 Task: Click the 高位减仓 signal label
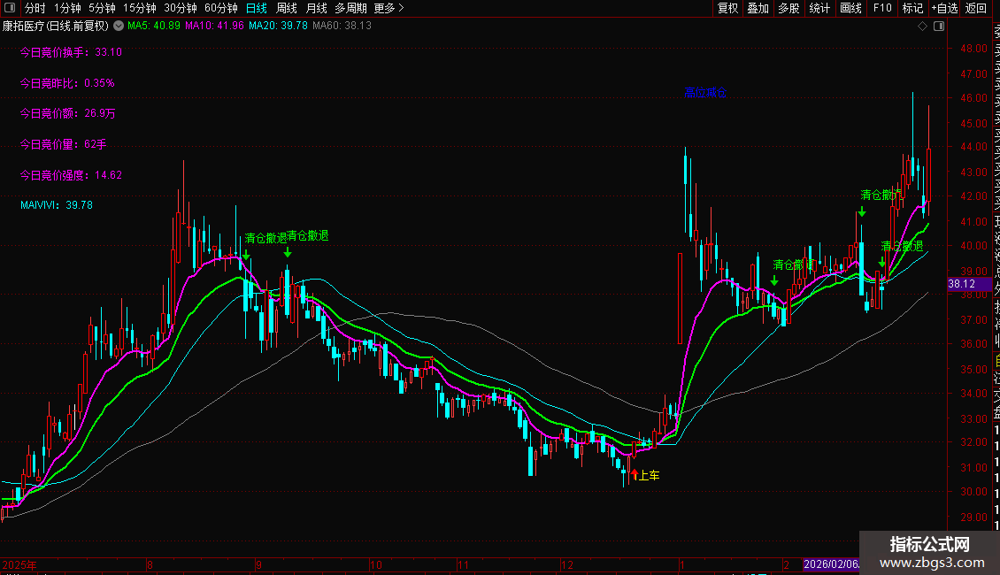pos(705,93)
